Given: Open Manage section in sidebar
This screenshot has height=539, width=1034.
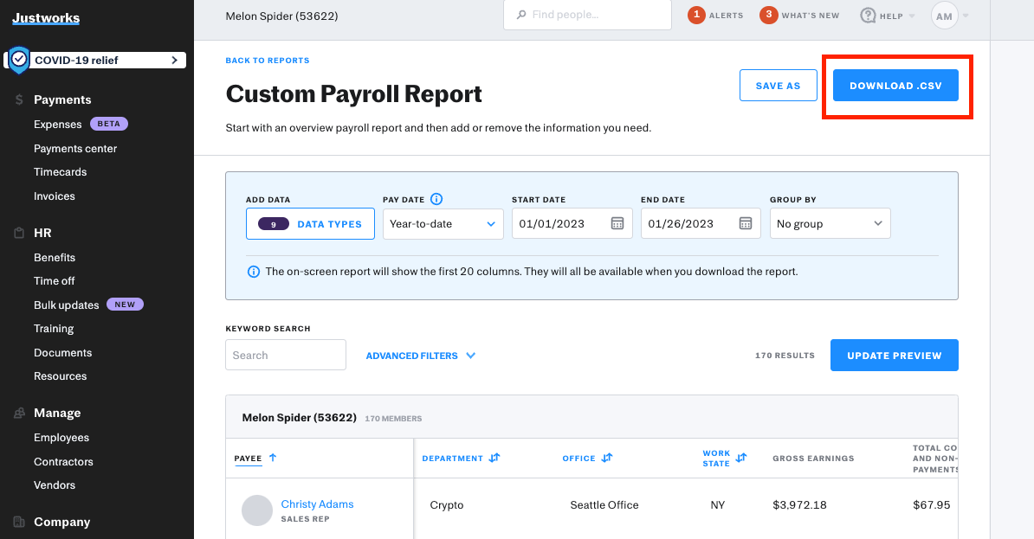Looking at the screenshot, I should (x=57, y=414).
